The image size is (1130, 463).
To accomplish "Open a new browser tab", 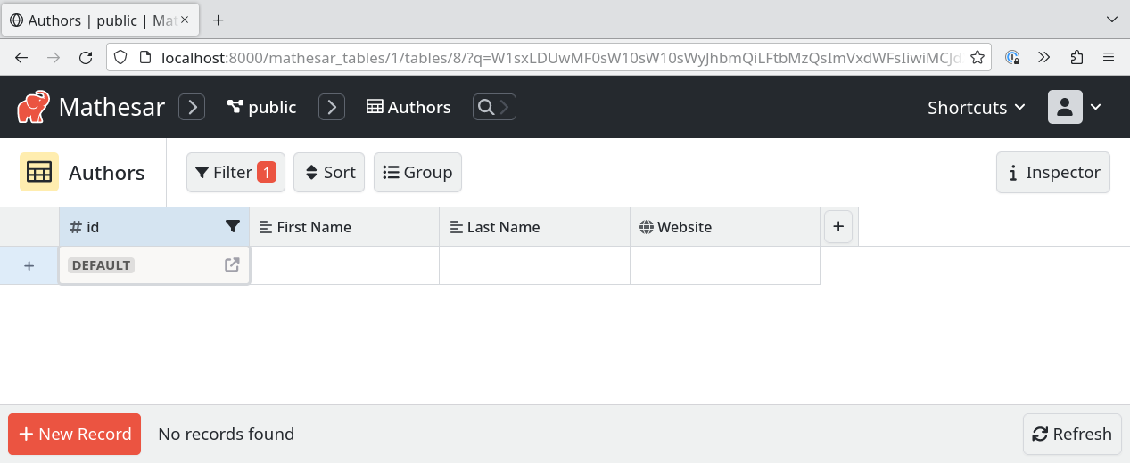I will coord(218,20).
